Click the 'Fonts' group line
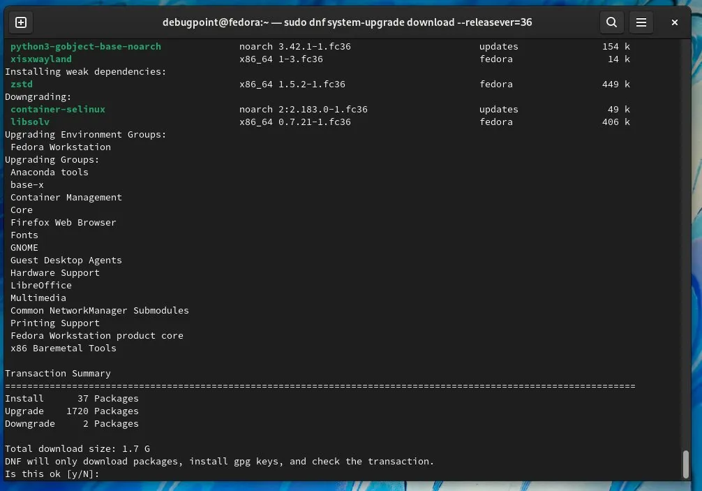The image size is (702, 491). (x=24, y=235)
